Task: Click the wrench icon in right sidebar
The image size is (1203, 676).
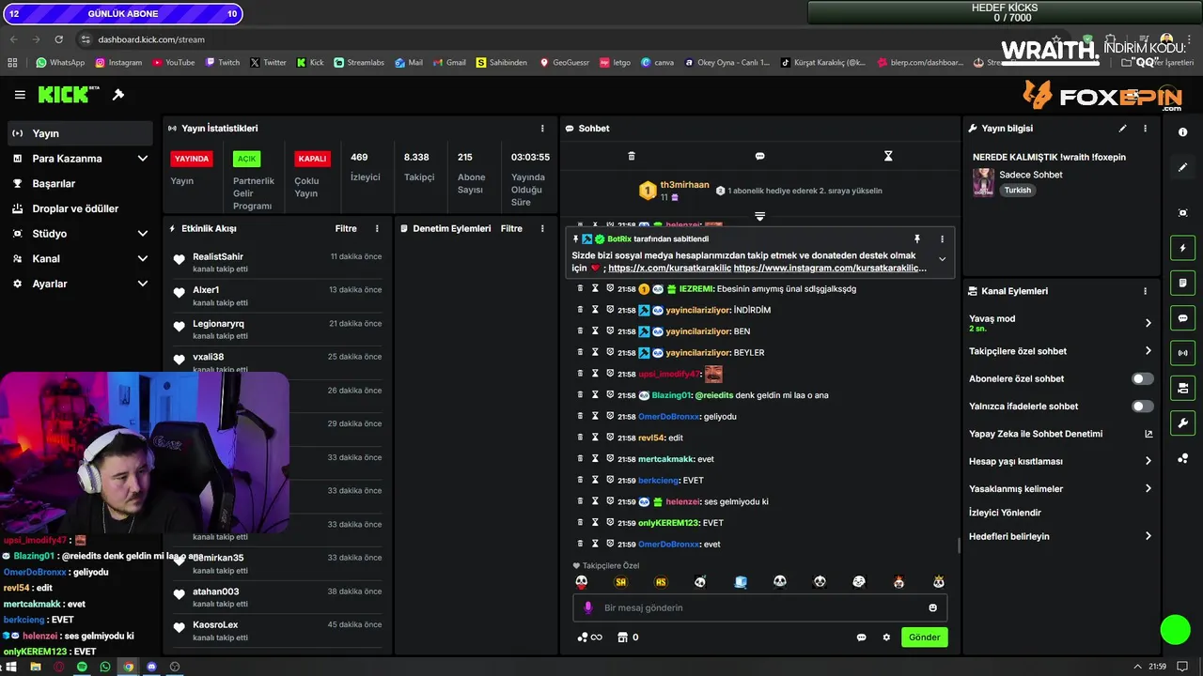Action: pos(1182,422)
